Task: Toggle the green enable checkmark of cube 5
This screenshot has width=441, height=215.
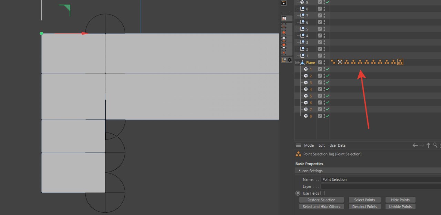Action: (327, 96)
